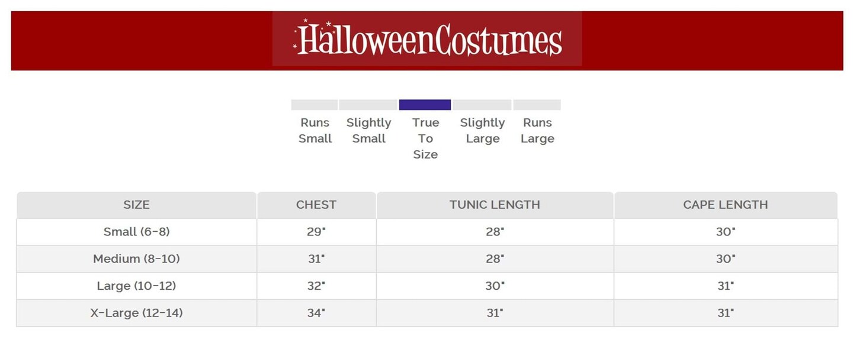This screenshot has height=343, width=853.
Task: Click the True To Size label text
Action: pos(425,138)
